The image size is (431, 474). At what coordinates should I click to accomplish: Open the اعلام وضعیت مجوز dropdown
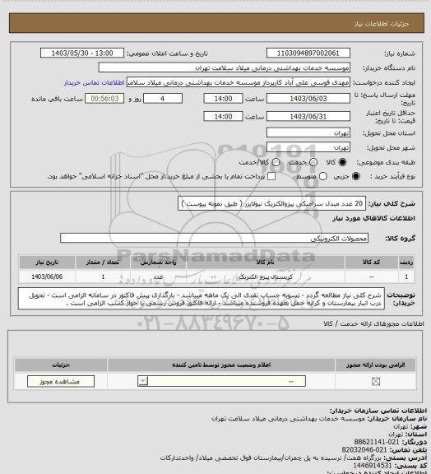point(221,381)
